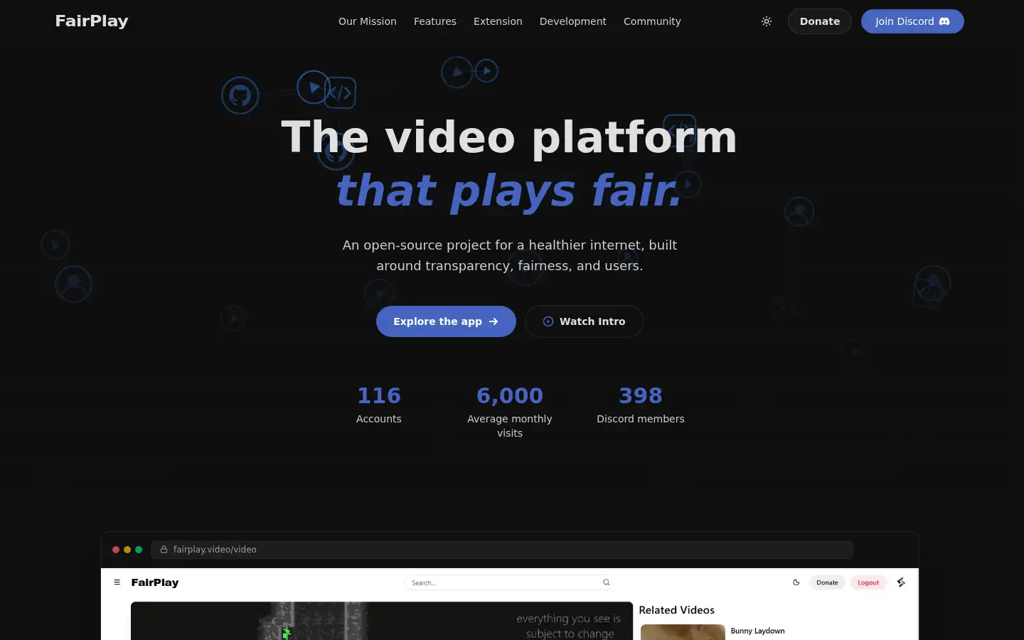Screen dimensions: 1024x640
Task: Click the sparkle icon beside Logout
Action: point(901,582)
